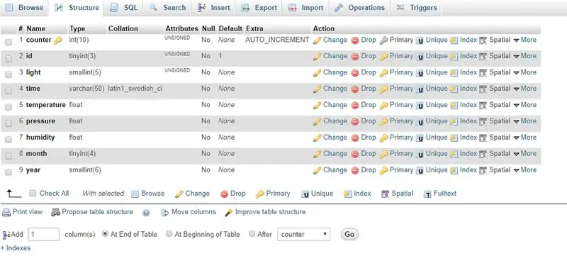The image size is (567, 256).
Task: Switch to the Search tab
Action: (x=168, y=8)
